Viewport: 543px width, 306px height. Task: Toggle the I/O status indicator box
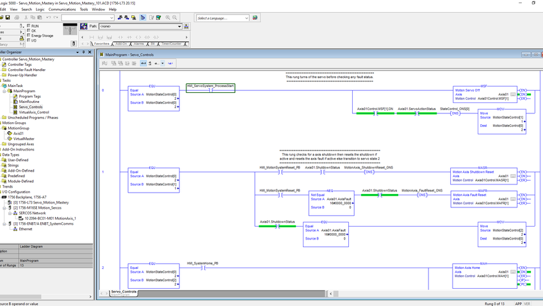pos(28,40)
